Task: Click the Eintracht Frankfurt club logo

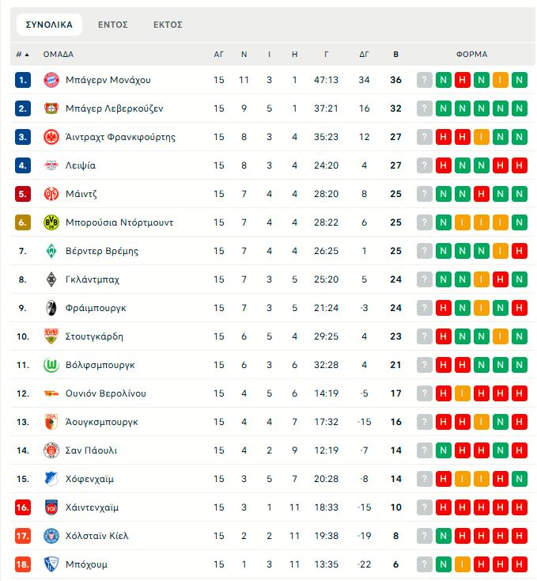Action: click(51, 137)
